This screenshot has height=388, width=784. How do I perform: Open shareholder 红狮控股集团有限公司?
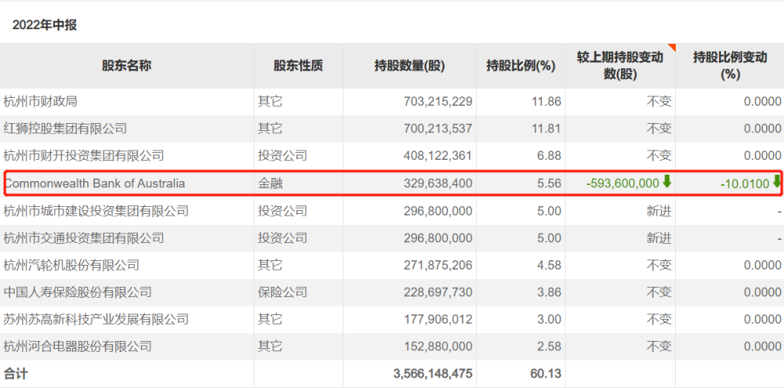point(65,129)
